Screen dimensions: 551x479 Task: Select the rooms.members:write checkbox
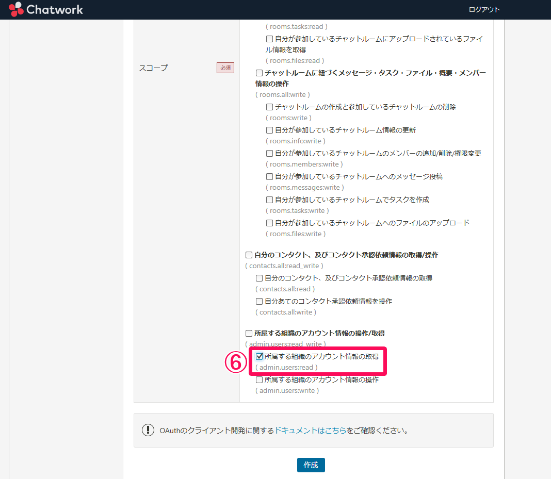point(269,154)
